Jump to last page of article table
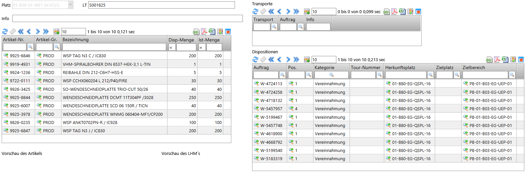 point(46,32)
